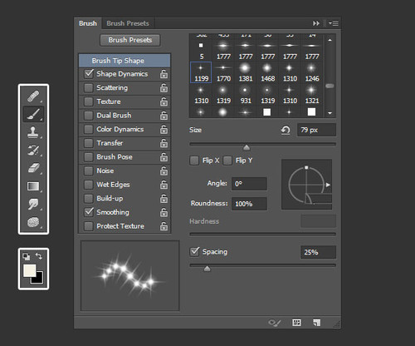This screenshot has height=346, width=415.
Task: Activate the Eraser tool
Action: 33,168
